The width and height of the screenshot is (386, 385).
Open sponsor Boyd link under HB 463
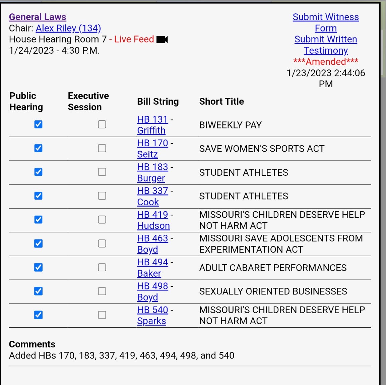pyautogui.click(x=147, y=250)
